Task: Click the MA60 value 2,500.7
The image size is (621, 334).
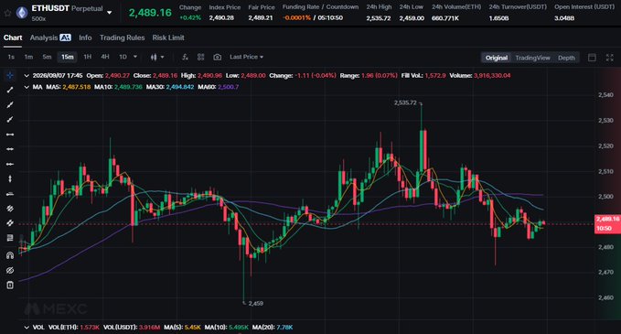Action: pyautogui.click(x=228, y=87)
